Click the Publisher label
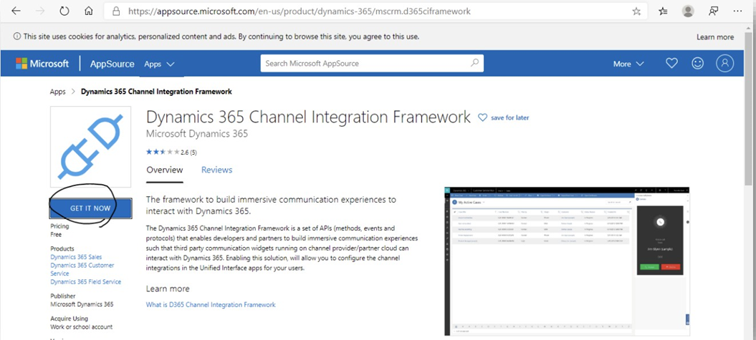Image resolution: width=756 pixels, height=340 pixels. (x=62, y=296)
